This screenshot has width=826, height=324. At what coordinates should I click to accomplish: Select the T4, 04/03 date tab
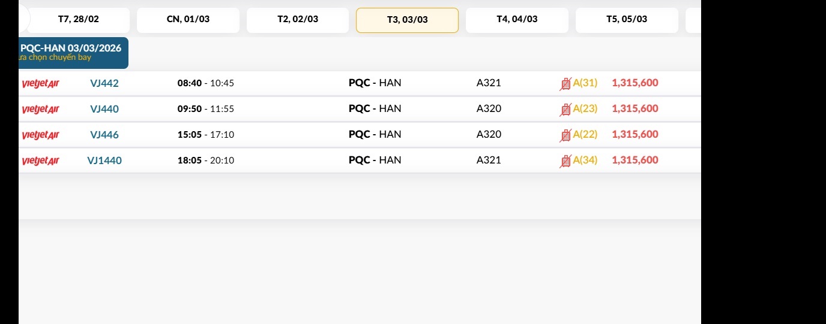tap(517, 20)
